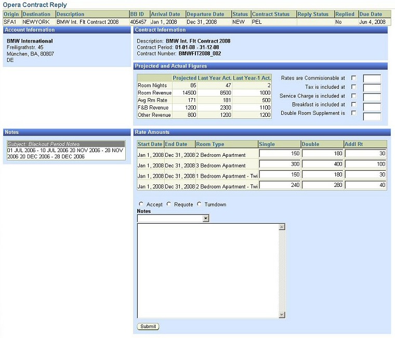Click scroll-down arrow of notes text area

pyautogui.click(x=282, y=315)
